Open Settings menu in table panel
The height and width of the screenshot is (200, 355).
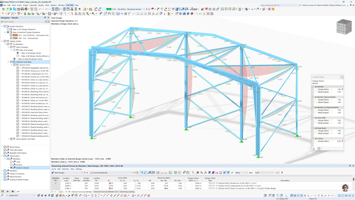79,169
